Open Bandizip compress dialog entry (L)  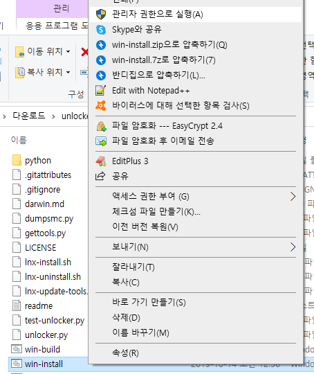[x=195, y=75]
